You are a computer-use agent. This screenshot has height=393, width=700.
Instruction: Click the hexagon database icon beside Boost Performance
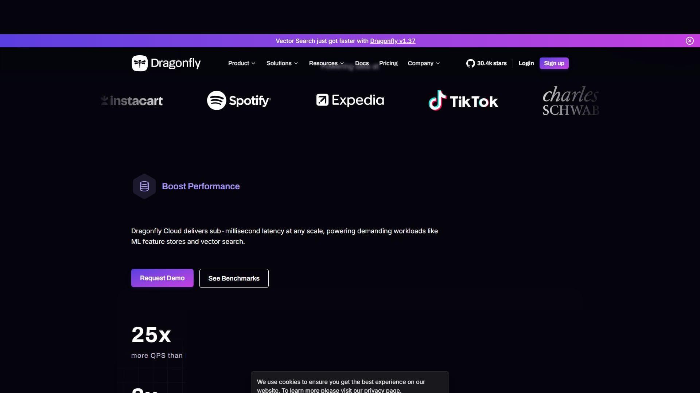point(144,186)
